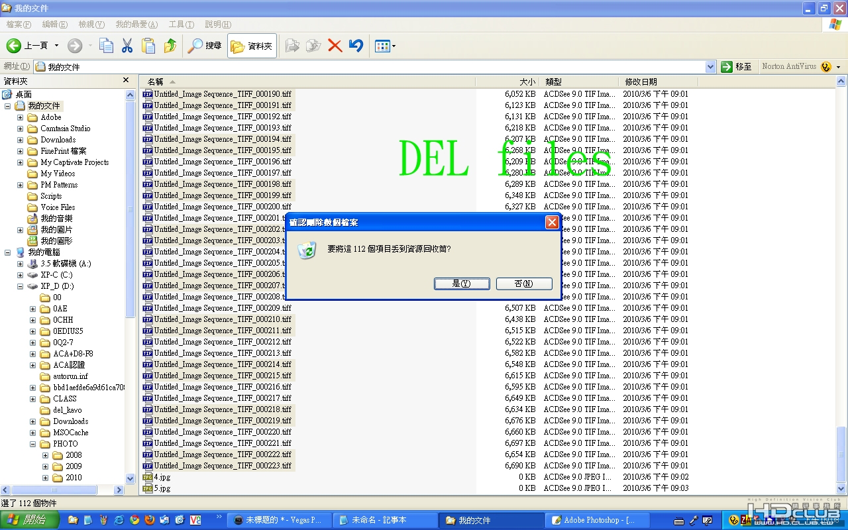Open the address bar dropdown arrow
848x530 pixels.
[x=710, y=67]
